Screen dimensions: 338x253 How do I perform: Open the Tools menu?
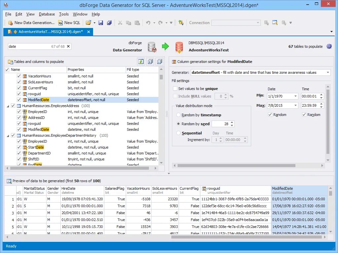[64, 14]
